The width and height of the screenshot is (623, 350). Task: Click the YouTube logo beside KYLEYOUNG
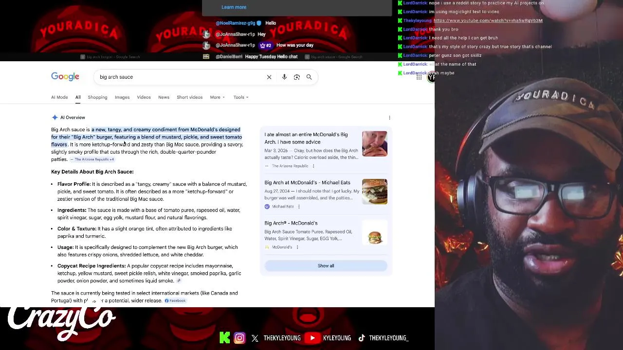[312, 338]
